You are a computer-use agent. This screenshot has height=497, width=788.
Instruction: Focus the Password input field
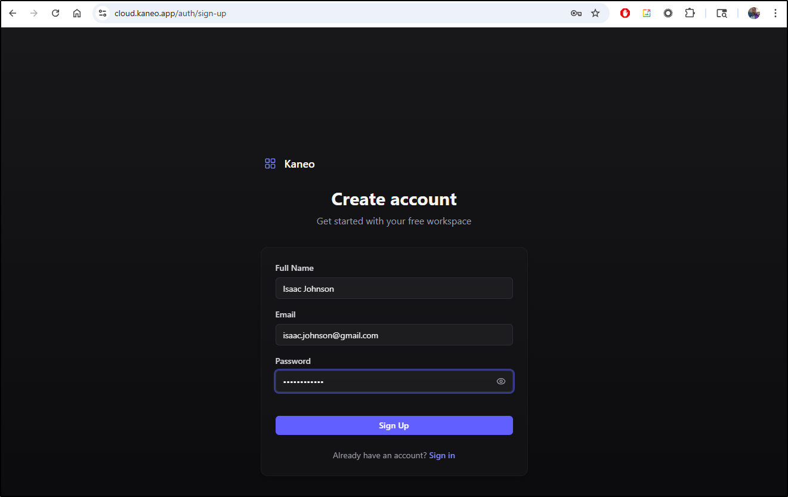(394, 381)
